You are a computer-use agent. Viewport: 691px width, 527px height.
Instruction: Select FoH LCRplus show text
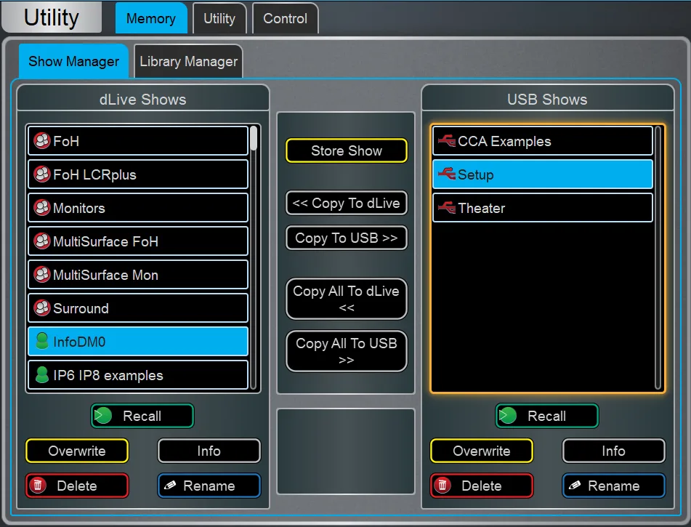(x=94, y=174)
